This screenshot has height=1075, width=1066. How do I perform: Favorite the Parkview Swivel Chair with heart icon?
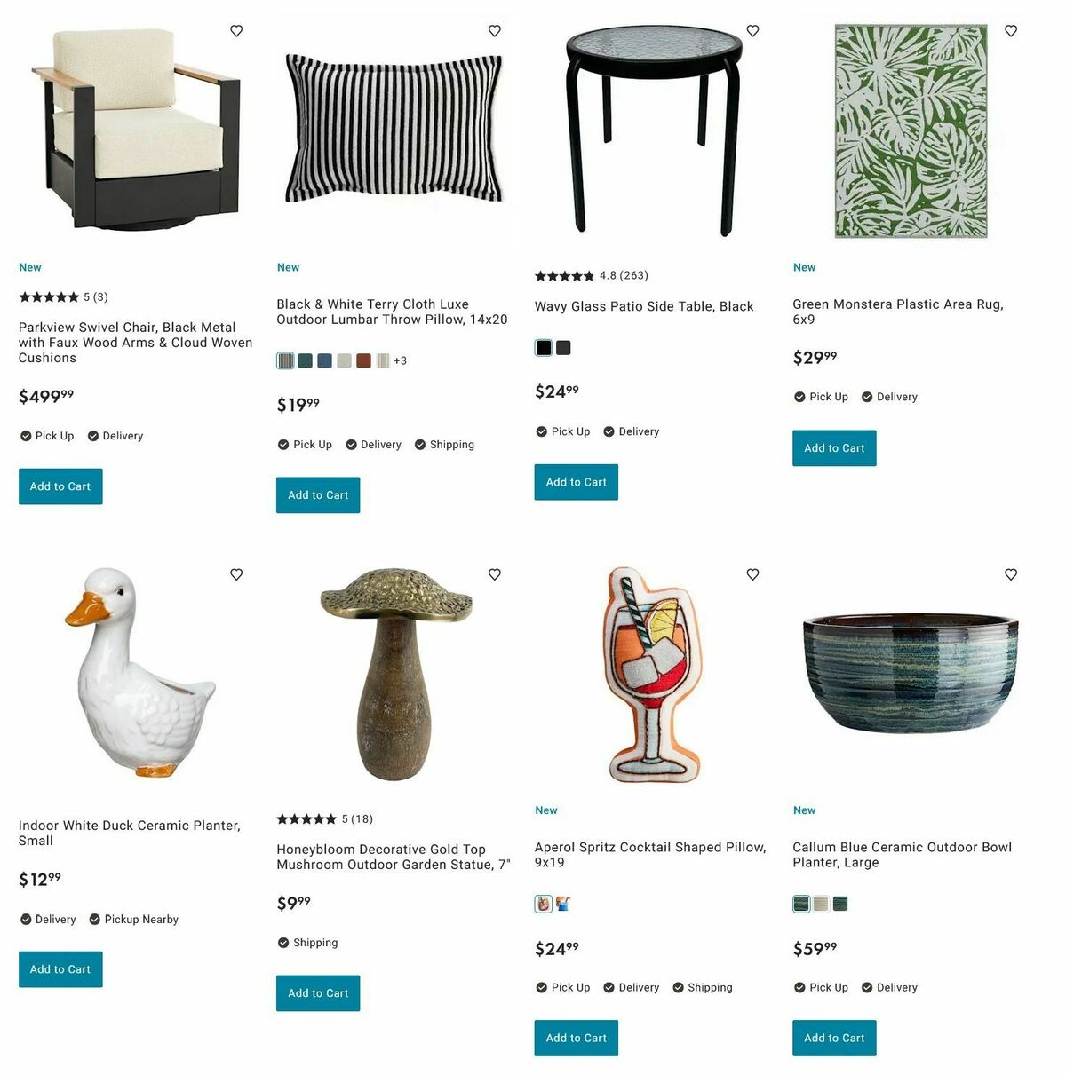(236, 31)
